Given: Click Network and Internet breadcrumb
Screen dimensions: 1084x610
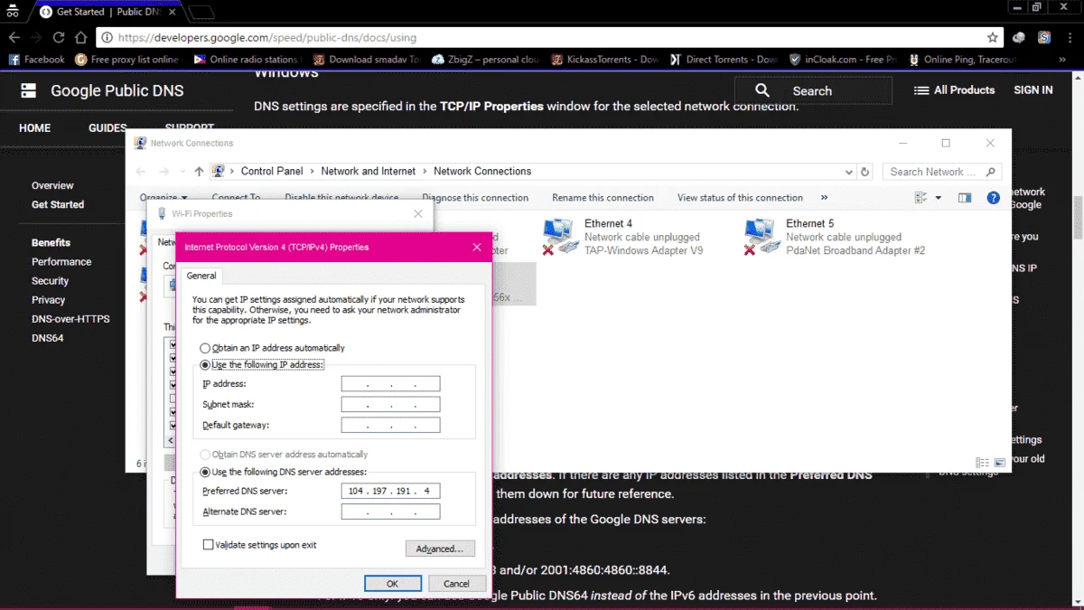Looking at the screenshot, I should (x=369, y=172).
